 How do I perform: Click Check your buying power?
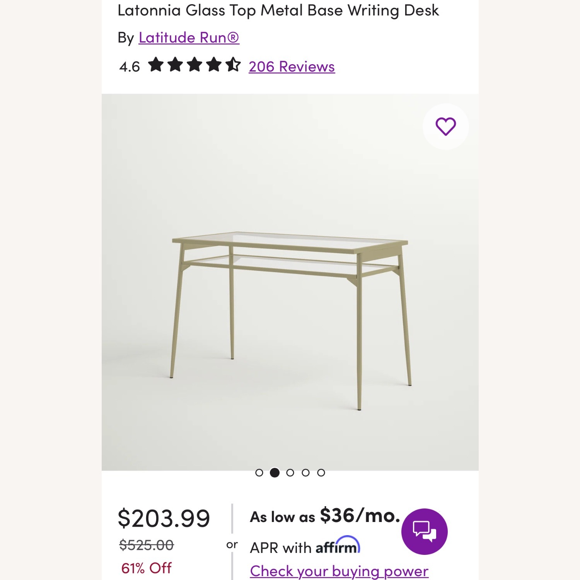(x=339, y=571)
